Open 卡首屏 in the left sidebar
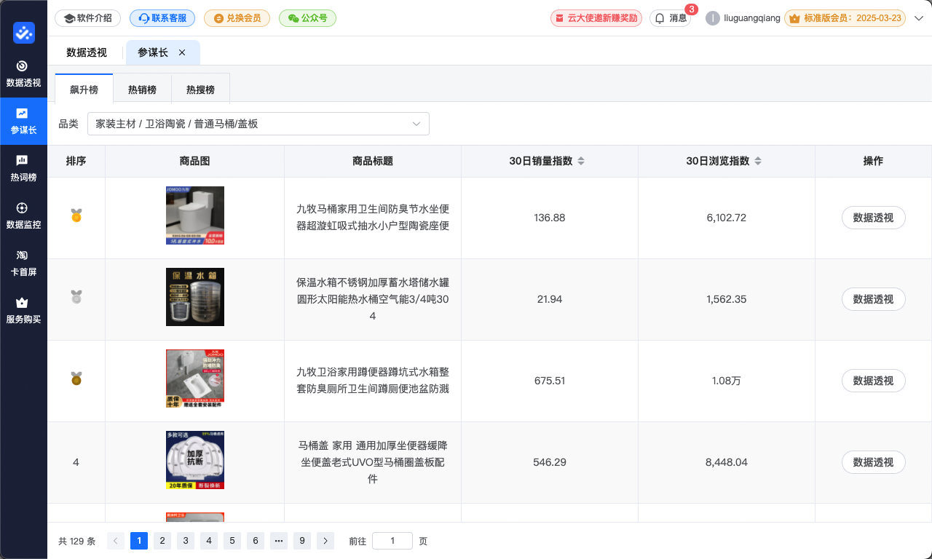This screenshot has height=559, width=932. (x=23, y=263)
